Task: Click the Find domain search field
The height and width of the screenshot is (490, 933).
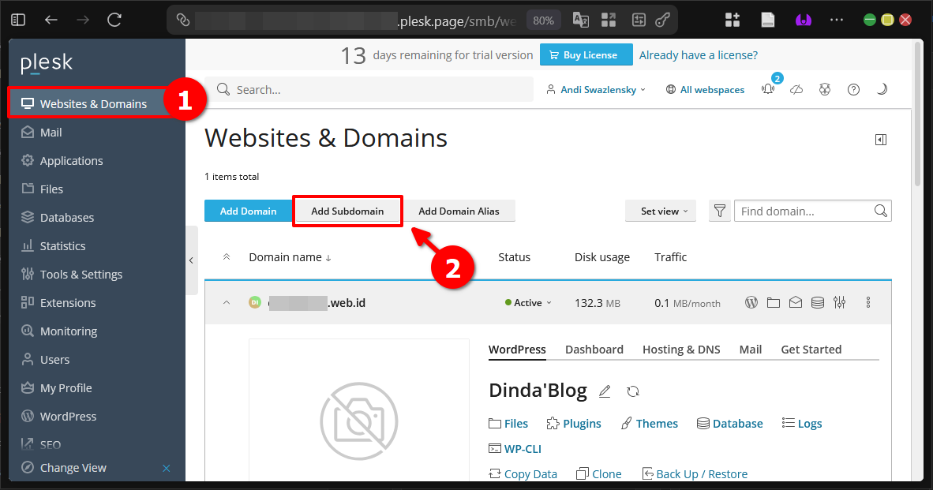Action: click(805, 211)
